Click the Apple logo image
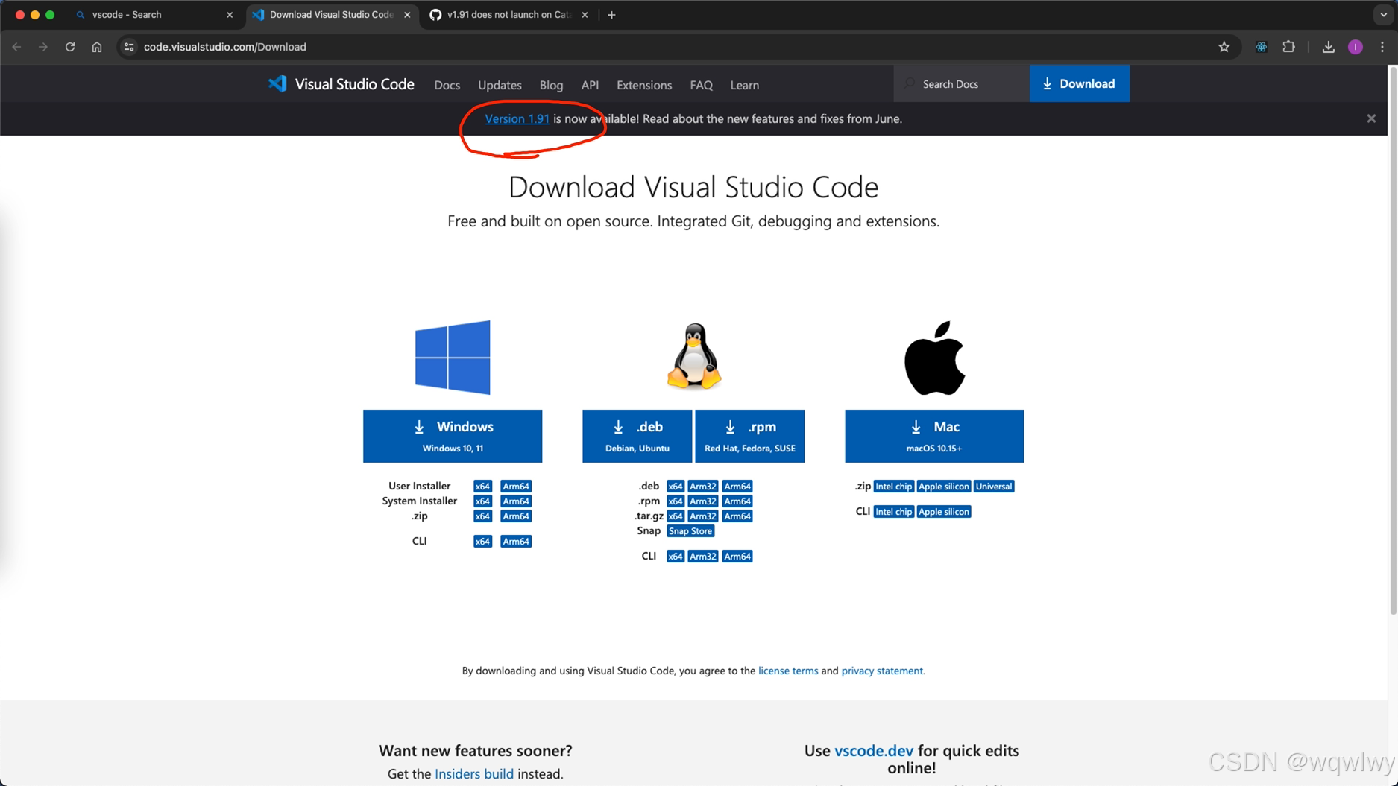1398x786 pixels. coord(934,358)
